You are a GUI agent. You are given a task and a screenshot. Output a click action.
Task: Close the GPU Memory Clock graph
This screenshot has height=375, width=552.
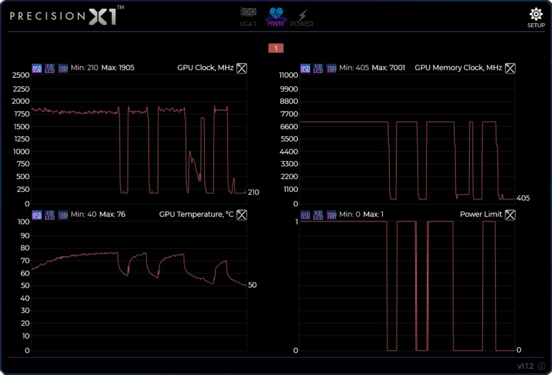(x=510, y=68)
